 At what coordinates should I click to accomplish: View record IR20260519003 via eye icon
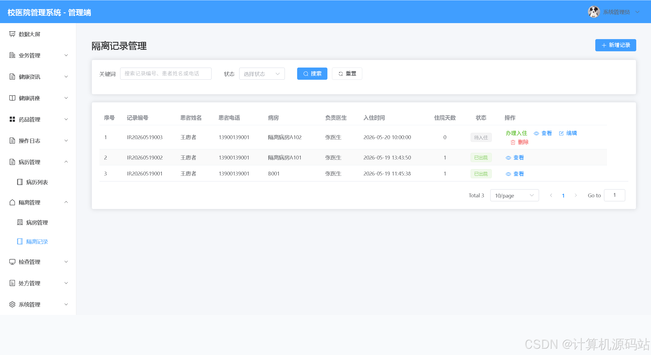click(536, 133)
